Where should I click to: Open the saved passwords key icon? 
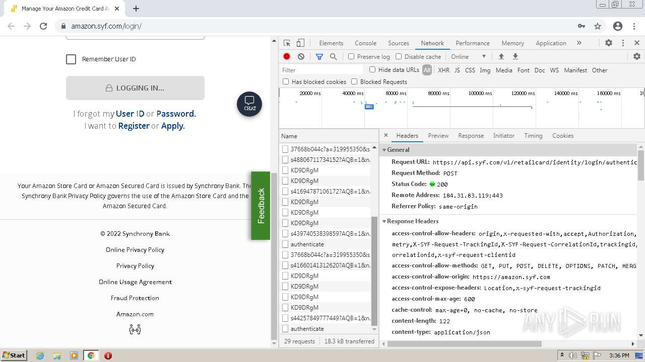[582, 26]
